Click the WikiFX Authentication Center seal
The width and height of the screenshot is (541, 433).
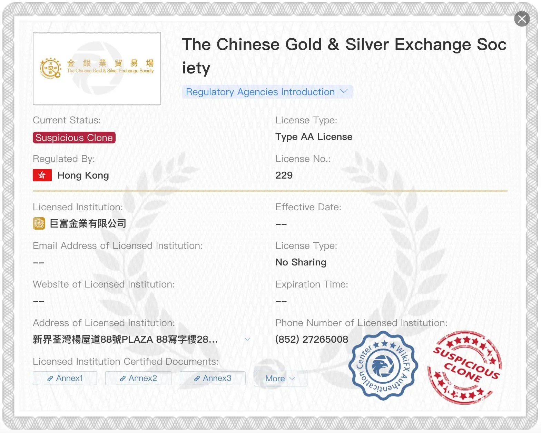tap(383, 366)
